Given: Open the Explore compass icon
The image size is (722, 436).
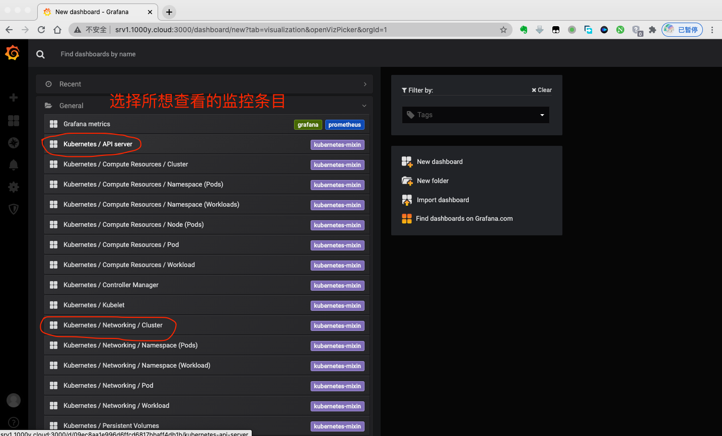Looking at the screenshot, I should coord(14,143).
